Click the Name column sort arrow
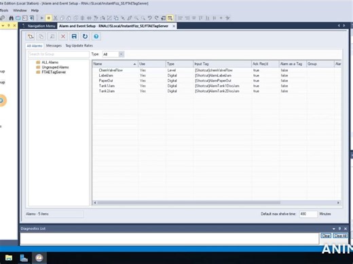The height and width of the screenshot is (264, 353). pos(134,64)
